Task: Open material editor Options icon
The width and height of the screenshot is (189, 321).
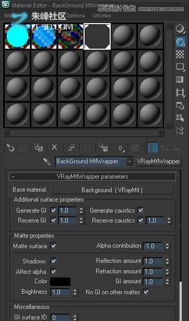Action: pos(180,105)
